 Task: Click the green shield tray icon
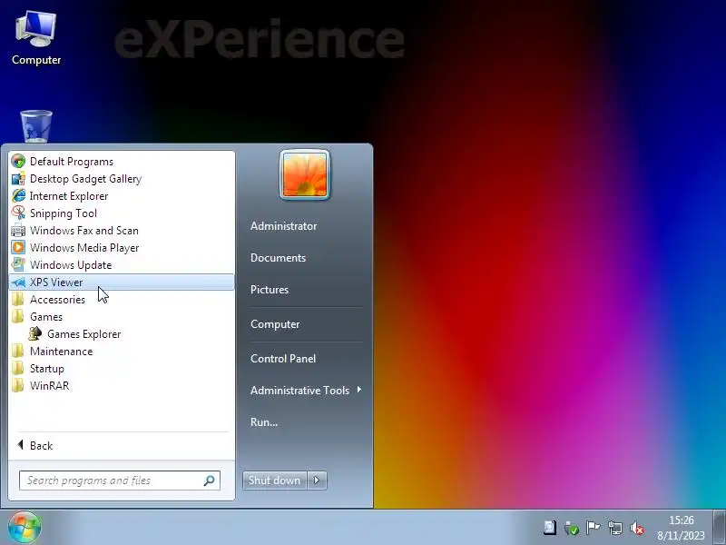point(572,528)
